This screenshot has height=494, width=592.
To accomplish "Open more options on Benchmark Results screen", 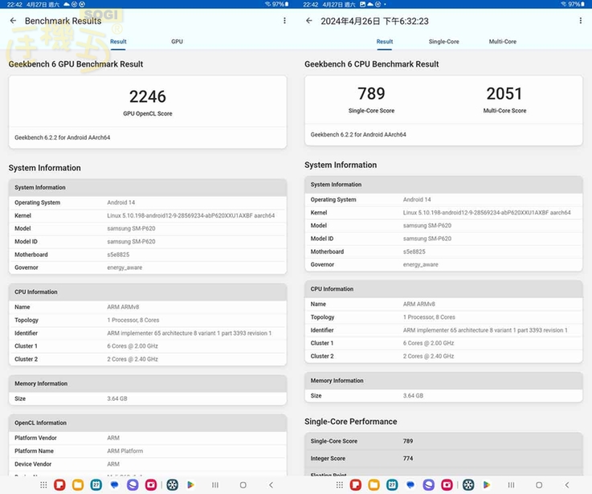I will (284, 21).
